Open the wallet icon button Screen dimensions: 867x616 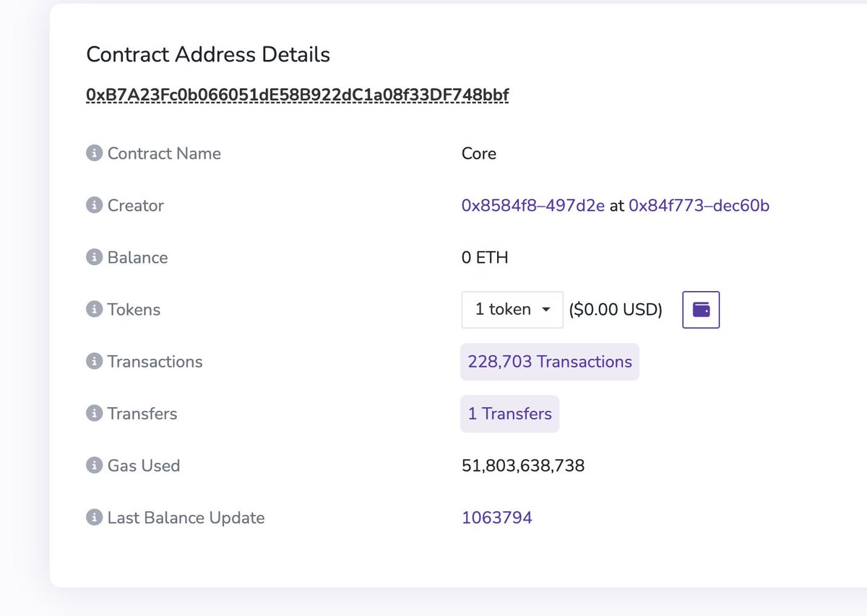click(x=701, y=309)
